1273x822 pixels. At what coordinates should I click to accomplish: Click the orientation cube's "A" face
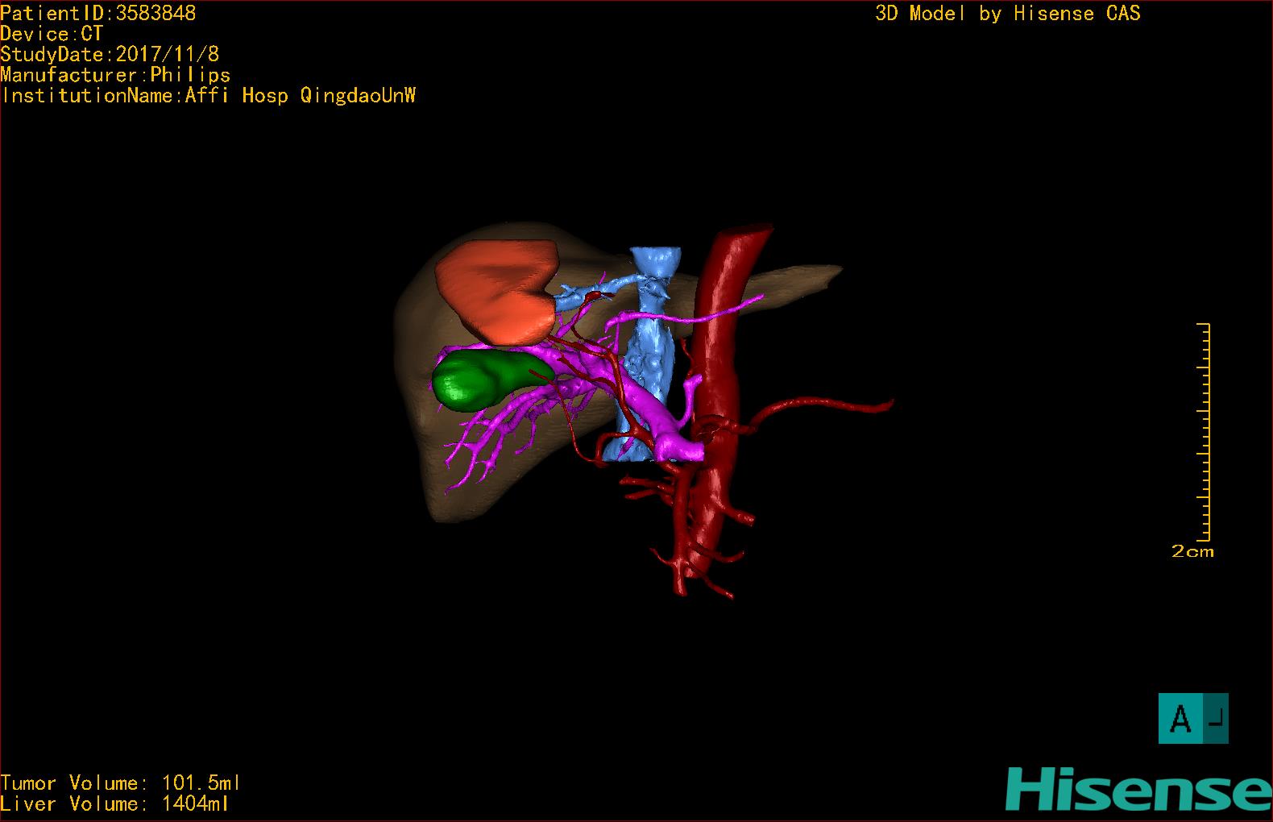[1180, 718]
